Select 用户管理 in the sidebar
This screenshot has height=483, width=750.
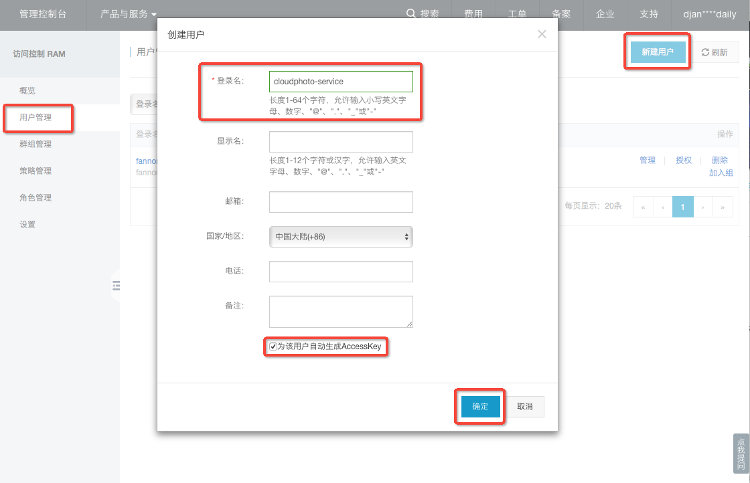pyautogui.click(x=35, y=117)
